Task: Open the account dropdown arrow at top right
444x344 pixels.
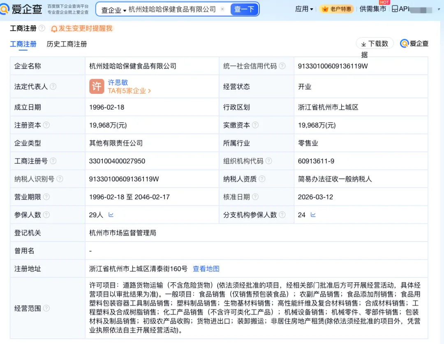Action: tap(439, 9)
